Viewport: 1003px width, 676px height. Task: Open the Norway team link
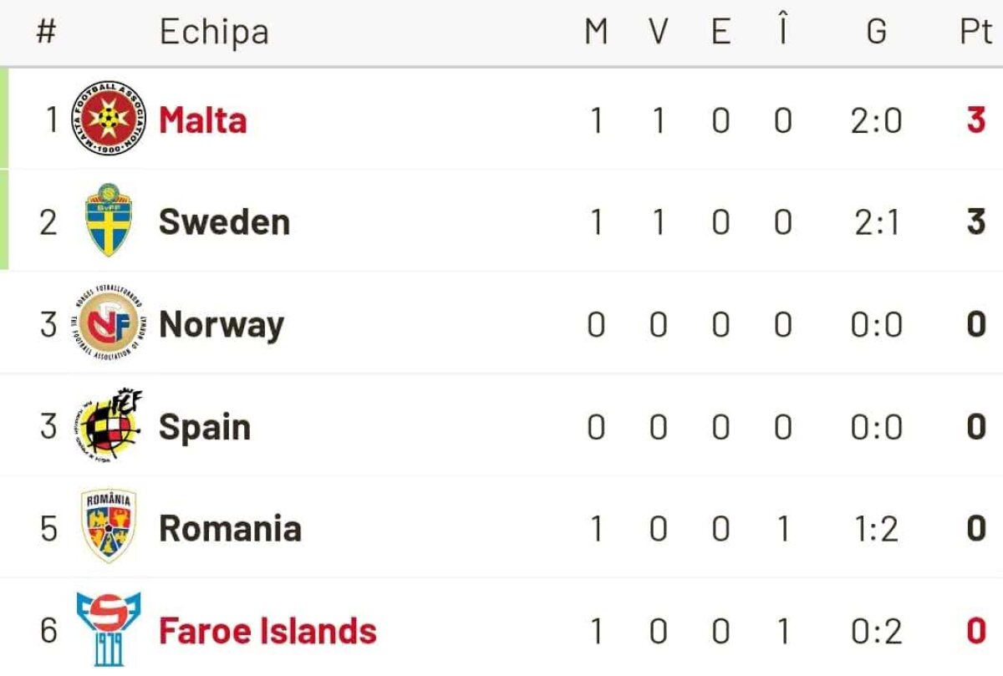tap(221, 324)
